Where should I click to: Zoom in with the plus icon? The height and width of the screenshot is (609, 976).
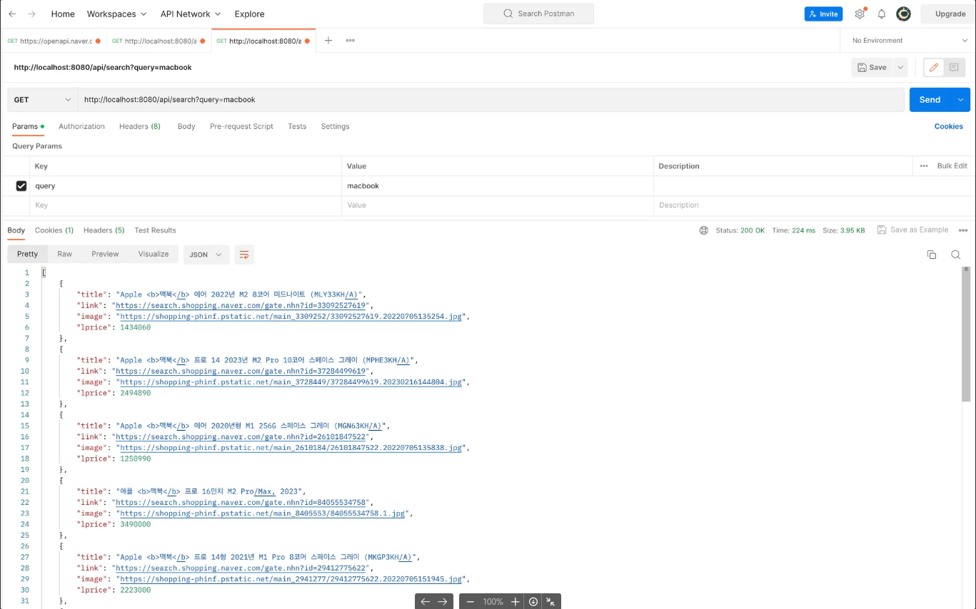pyautogui.click(x=515, y=601)
